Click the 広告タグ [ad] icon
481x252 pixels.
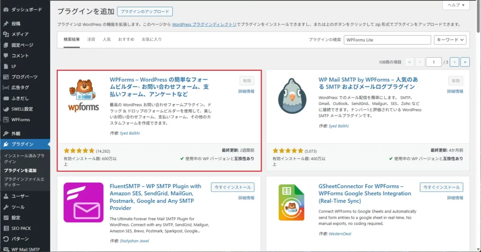[x=6, y=87]
